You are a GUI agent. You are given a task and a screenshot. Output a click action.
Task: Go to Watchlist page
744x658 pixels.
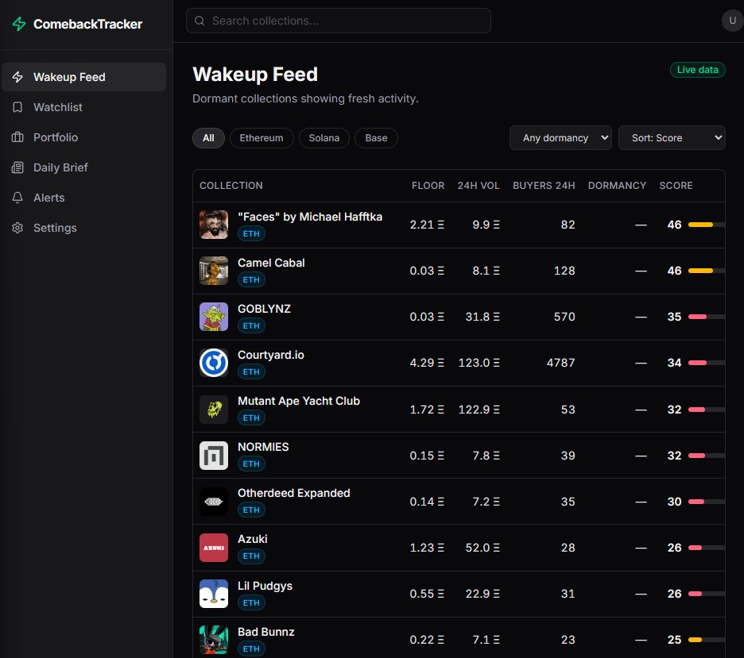tap(84, 107)
